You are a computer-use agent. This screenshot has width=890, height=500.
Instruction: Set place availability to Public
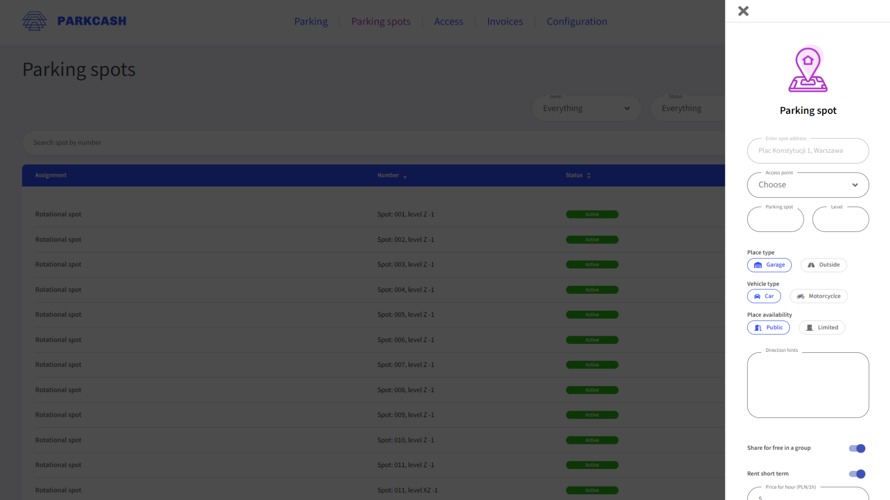coord(758,327)
